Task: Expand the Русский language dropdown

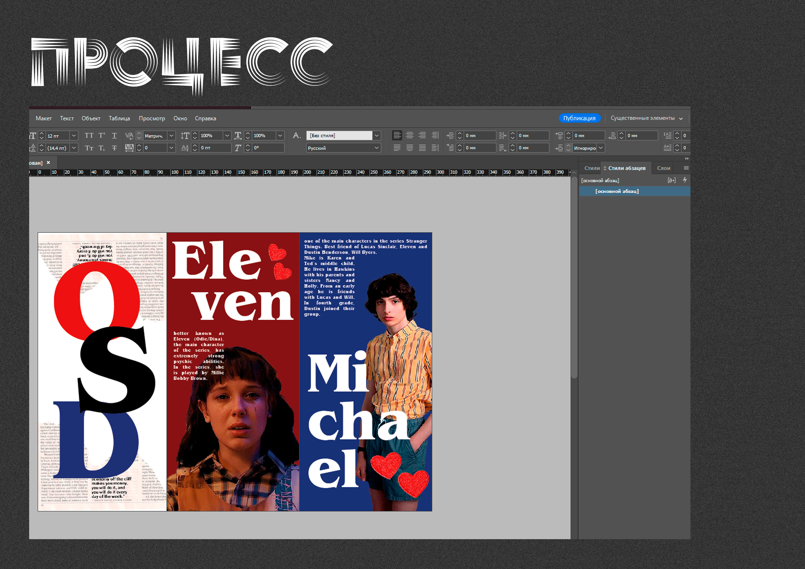Action: 377,148
